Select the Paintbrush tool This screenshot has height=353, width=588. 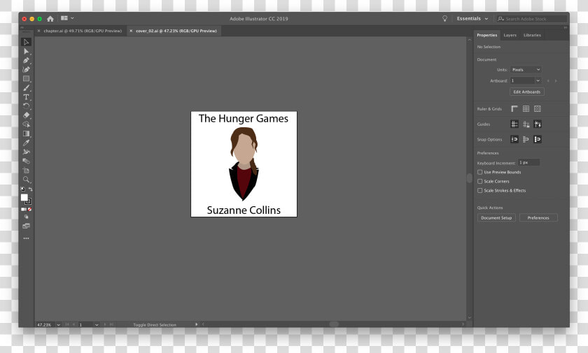[26, 88]
